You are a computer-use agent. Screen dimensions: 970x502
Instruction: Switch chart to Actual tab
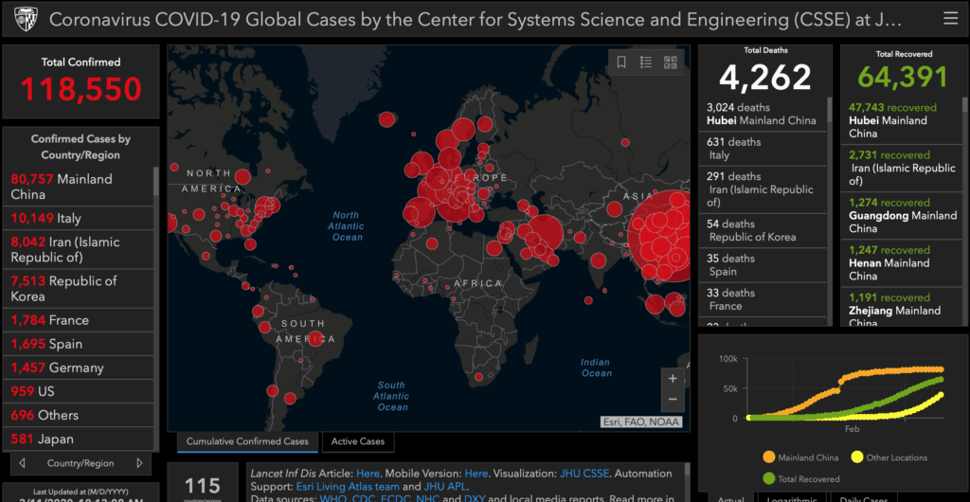(729, 498)
